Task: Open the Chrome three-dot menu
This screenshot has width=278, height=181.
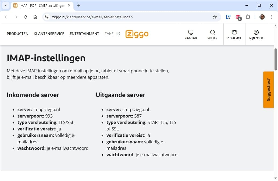Action: tap(272, 17)
